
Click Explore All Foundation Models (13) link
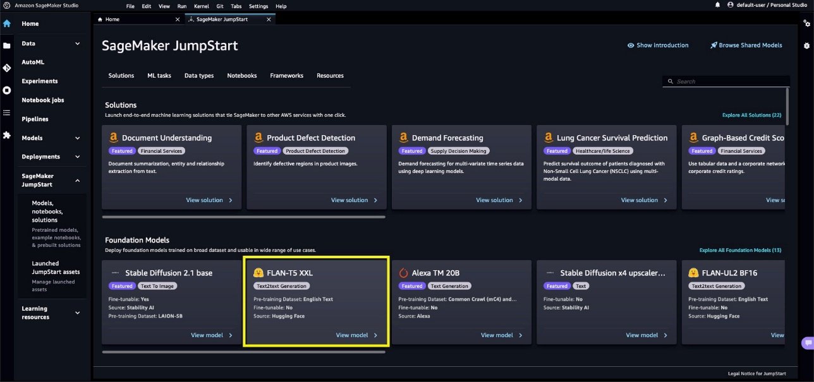(740, 251)
